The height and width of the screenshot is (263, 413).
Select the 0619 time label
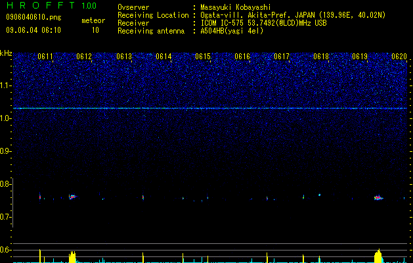360,57
